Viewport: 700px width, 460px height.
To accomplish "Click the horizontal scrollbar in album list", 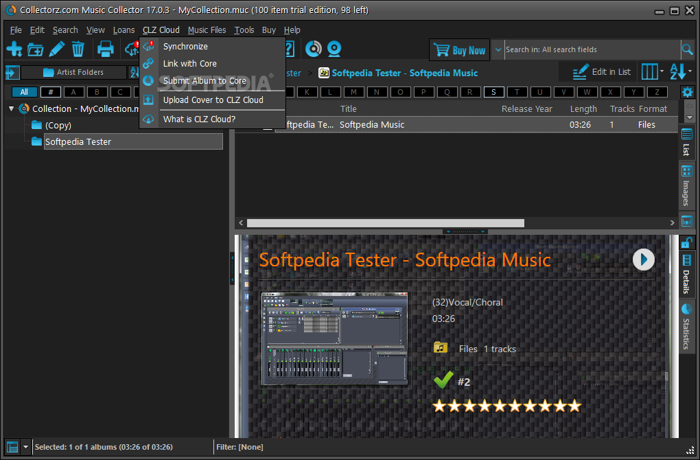I will (x=385, y=223).
